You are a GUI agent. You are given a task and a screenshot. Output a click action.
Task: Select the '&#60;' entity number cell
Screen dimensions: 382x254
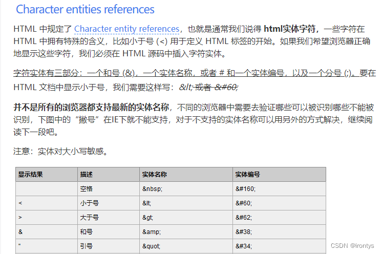[x=279, y=203]
